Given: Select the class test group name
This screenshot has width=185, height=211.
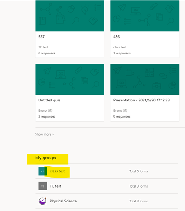Looking at the screenshot, I should [x=57, y=171].
